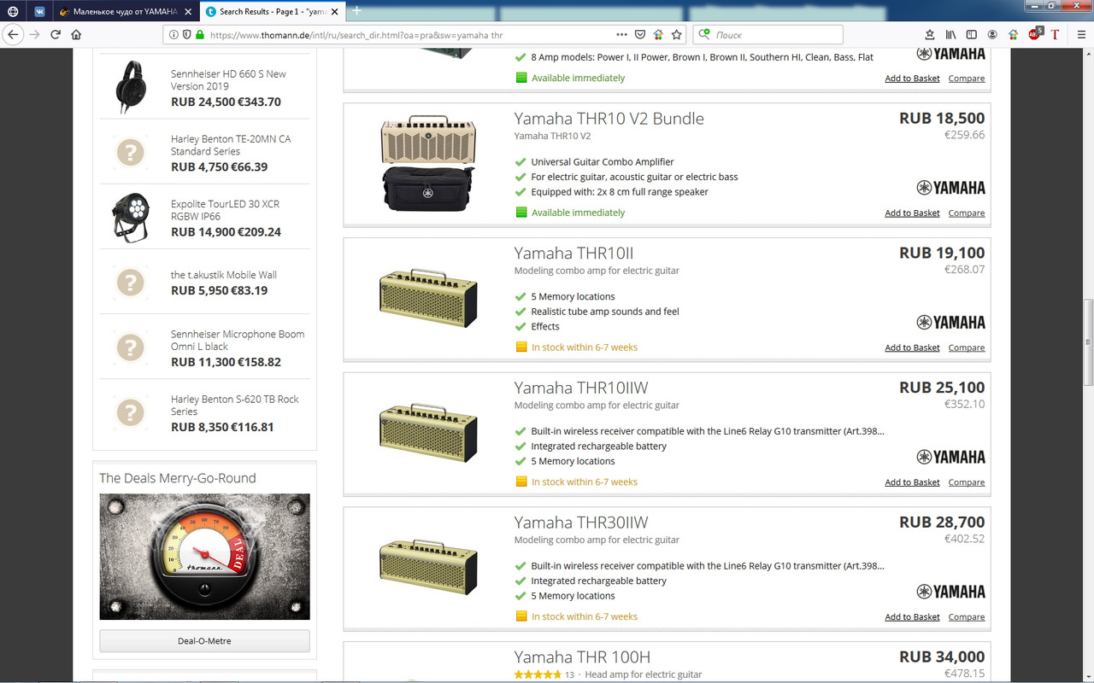Open the red T extension icon
This screenshot has width=1094, height=683.
(x=1056, y=35)
